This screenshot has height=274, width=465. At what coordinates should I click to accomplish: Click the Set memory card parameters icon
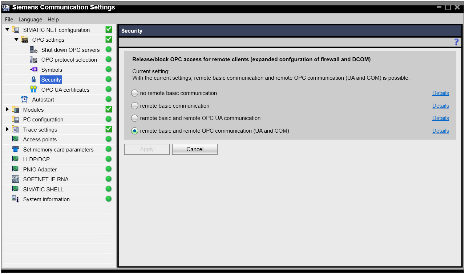pyautogui.click(x=16, y=149)
